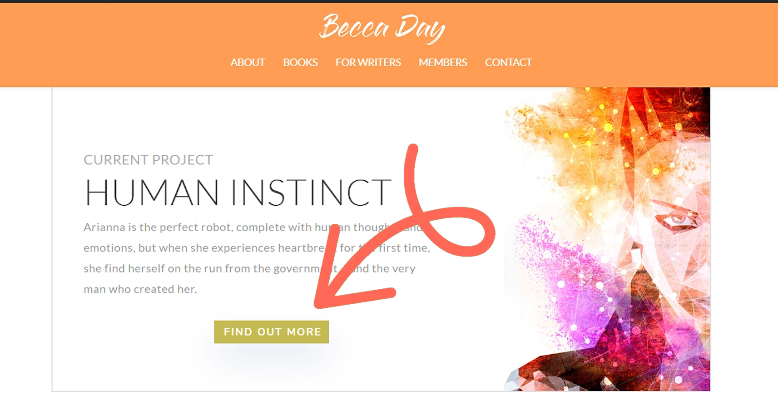Click the line starting 'she find herself'
The width and height of the screenshot is (778, 410).
click(249, 269)
